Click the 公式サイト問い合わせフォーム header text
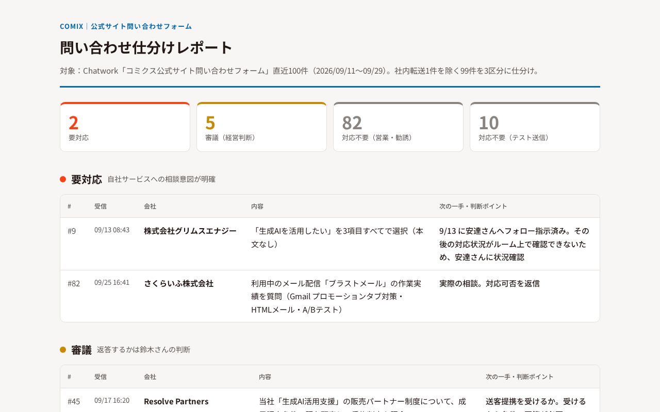Screen dimensions: 660x412 141,26
